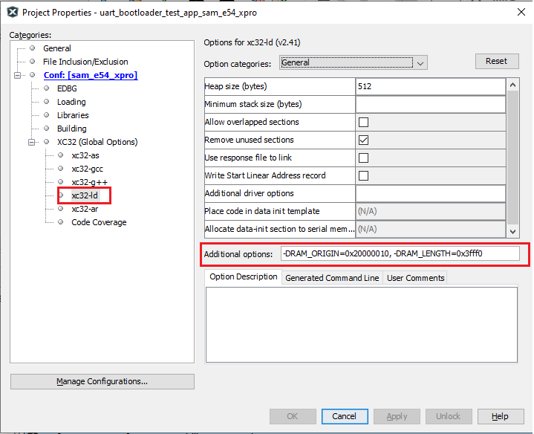Click the Manage Configurations button
534x434 pixels.
(x=102, y=381)
